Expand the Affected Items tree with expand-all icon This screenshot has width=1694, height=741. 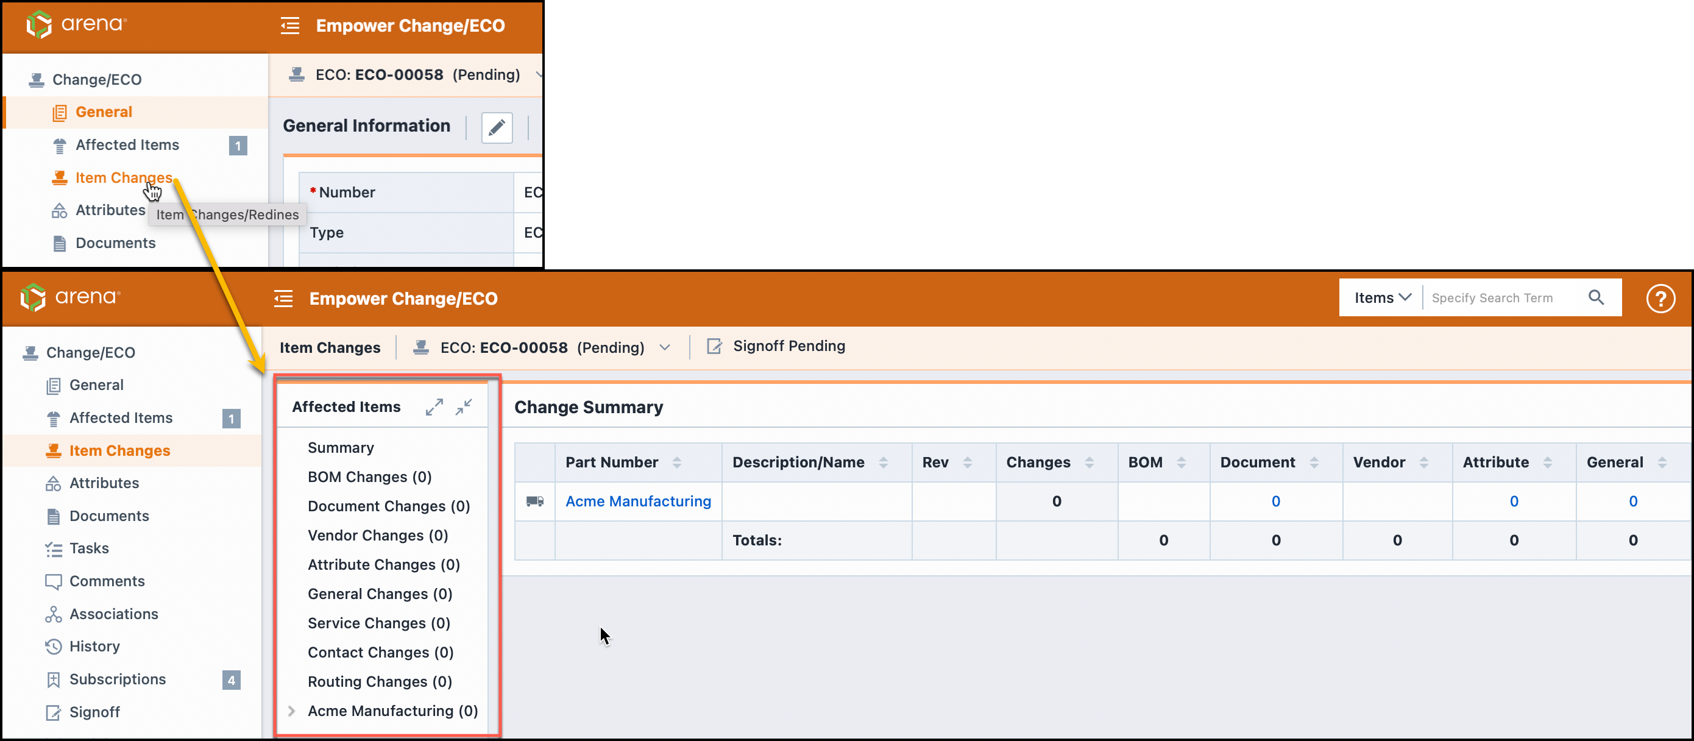[x=434, y=407]
